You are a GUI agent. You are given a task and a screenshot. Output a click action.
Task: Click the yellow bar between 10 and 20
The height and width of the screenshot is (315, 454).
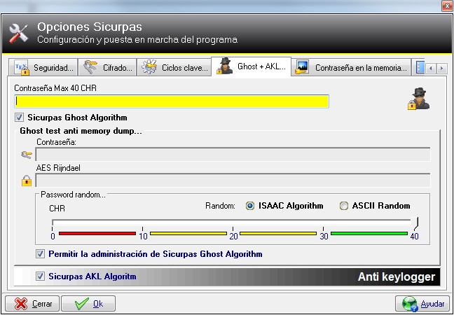pos(188,233)
